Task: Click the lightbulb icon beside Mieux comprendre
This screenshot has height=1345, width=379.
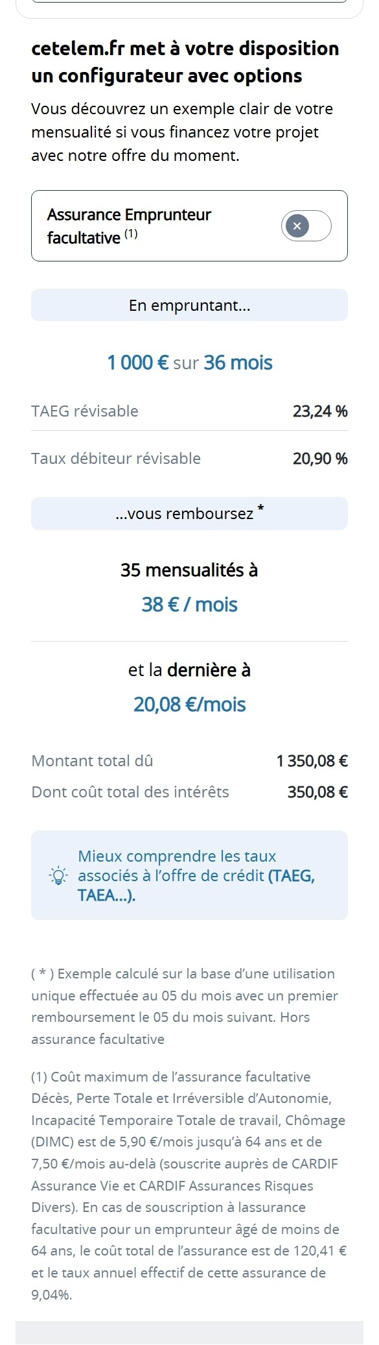Action: (x=58, y=876)
